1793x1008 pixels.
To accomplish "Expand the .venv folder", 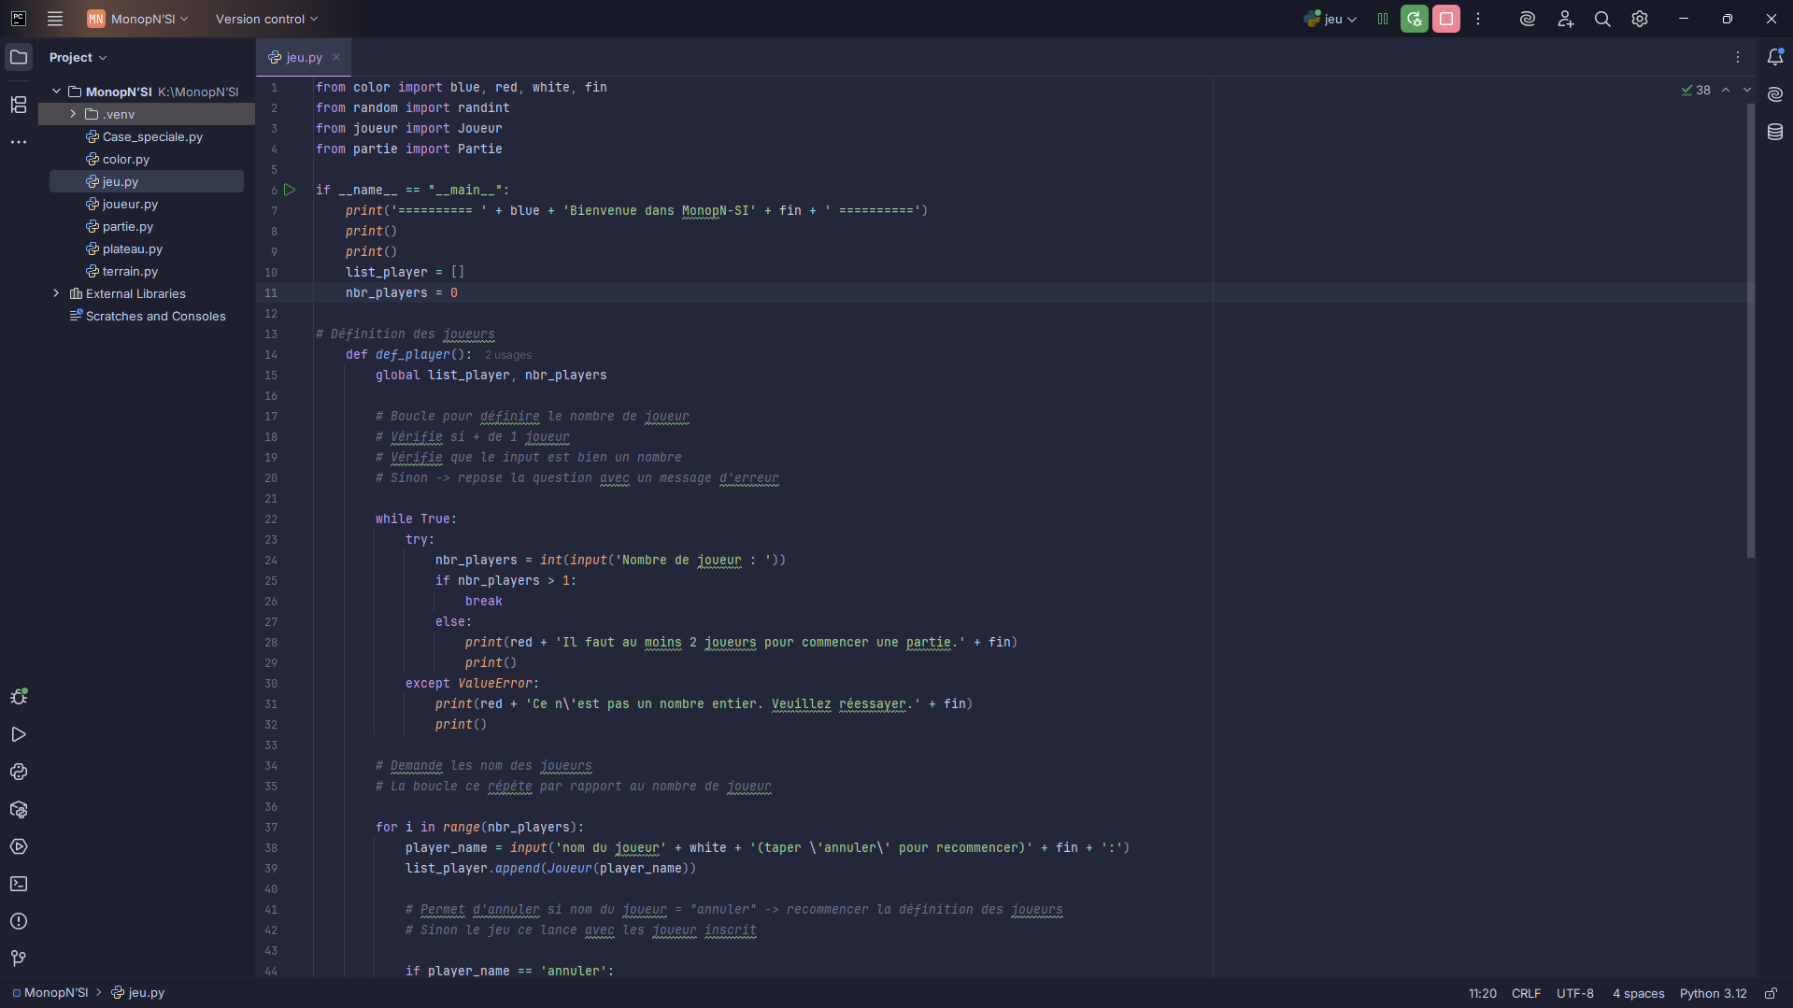I will (x=73, y=114).
